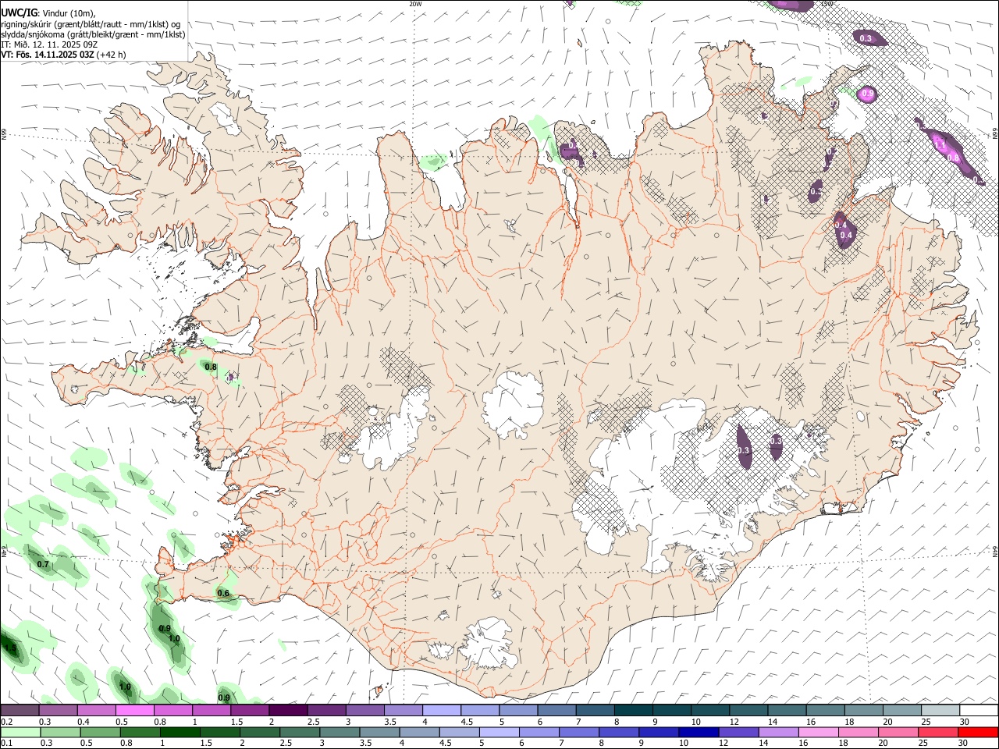Click the "1.1" snowfall value in northeast sea
The height and width of the screenshot is (749, 999).
940,146
